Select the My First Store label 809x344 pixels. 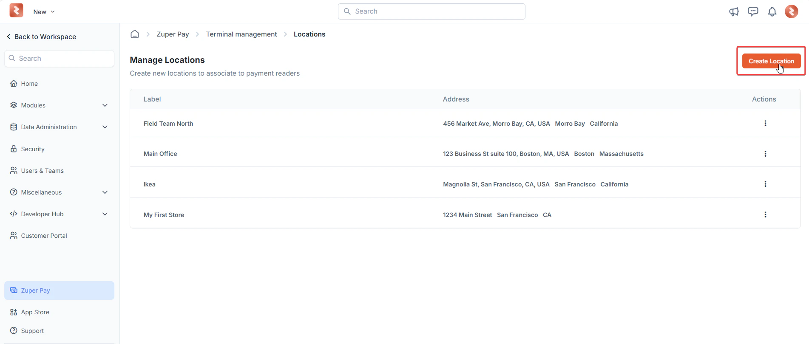click(x=164, y=215)
